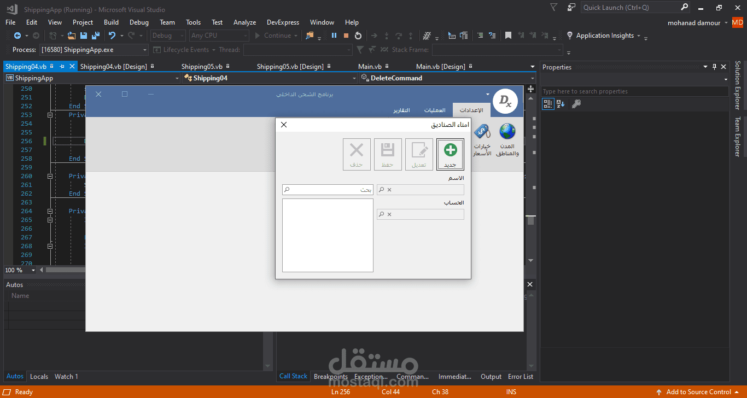Open the Shipping04 class dropdown
Image resolution: width=747 pixels, height=398 pixels.
pyautogui.click(x=354, y=78)
